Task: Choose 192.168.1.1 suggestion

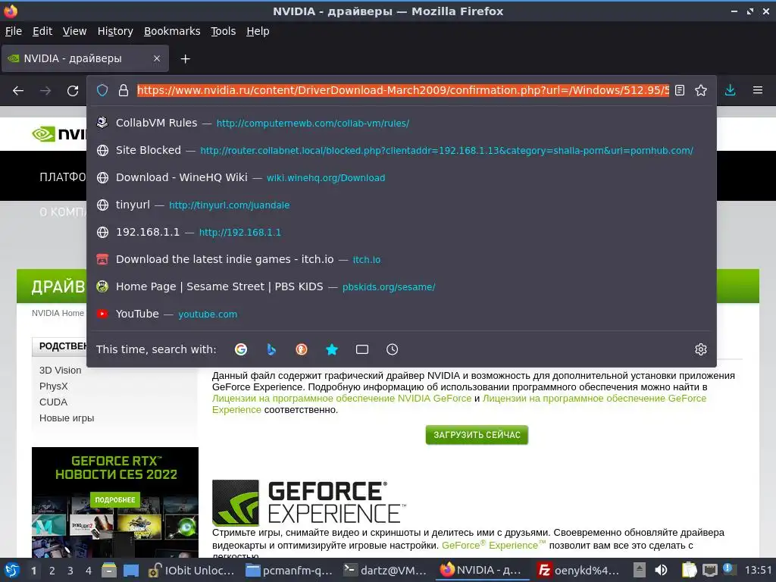Action: pos(402,232)
